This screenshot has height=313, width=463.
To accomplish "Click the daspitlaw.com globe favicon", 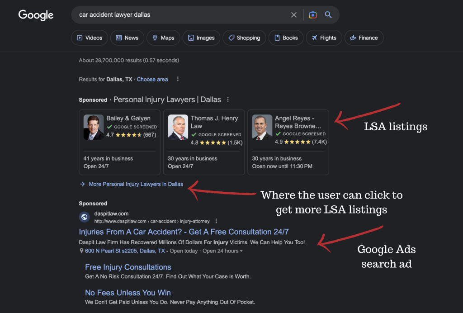I will (85, 217).
